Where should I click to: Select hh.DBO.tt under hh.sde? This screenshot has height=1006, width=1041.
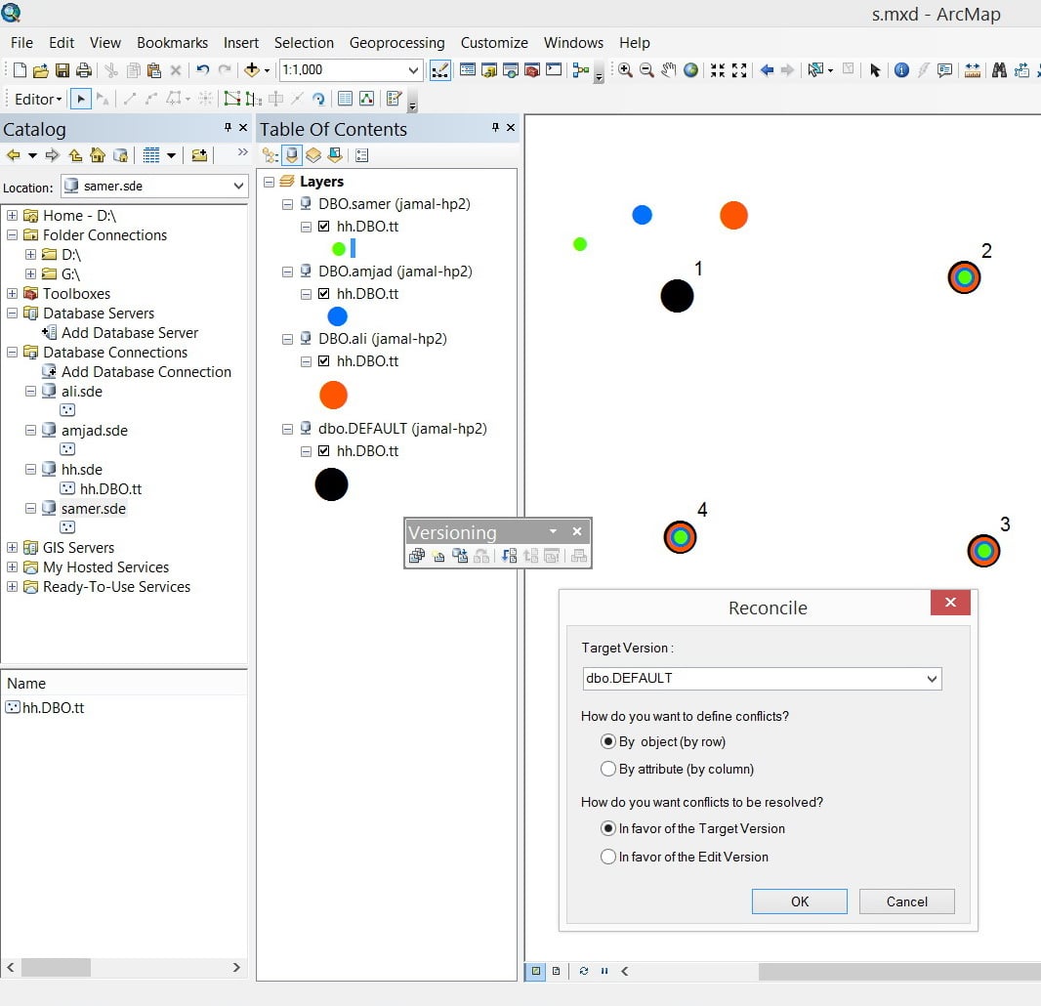click(101, 488)
